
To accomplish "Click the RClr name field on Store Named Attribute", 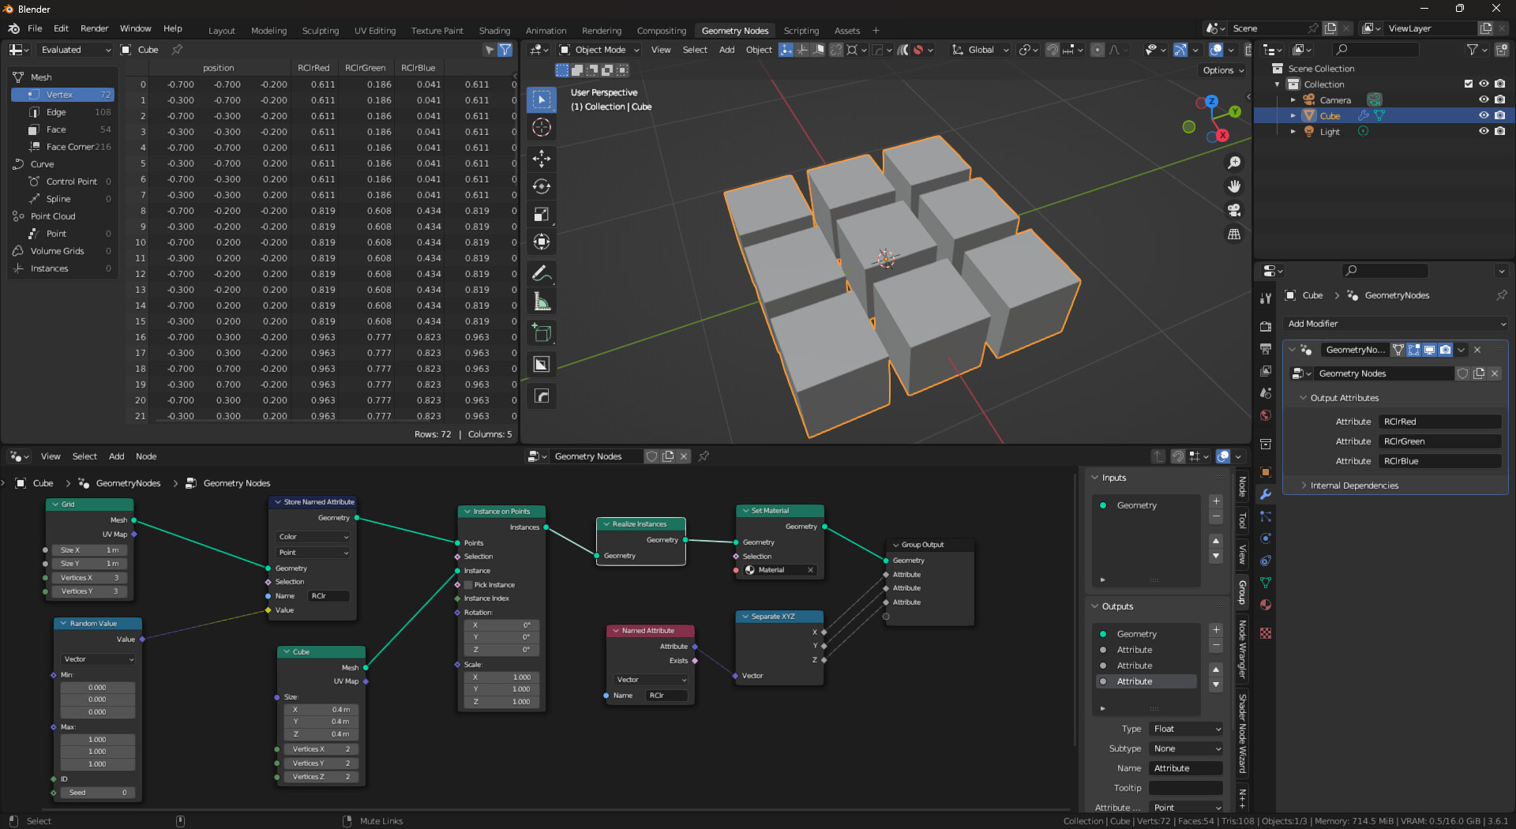I will point(328,595).
